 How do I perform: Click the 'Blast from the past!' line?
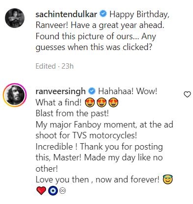[72, 113]
